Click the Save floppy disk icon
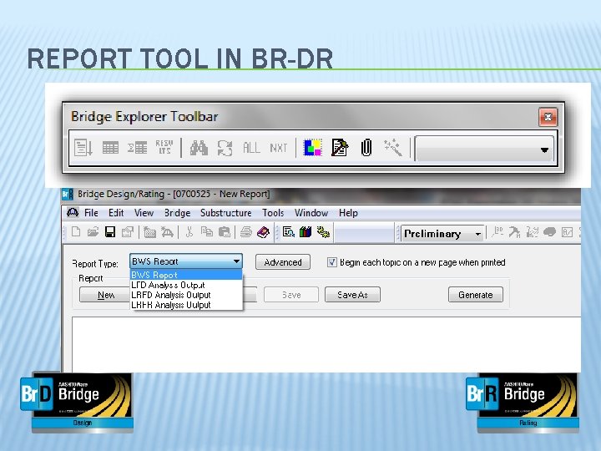The height and width of the screenshot is (451, 601). click(x=110, y=232)
